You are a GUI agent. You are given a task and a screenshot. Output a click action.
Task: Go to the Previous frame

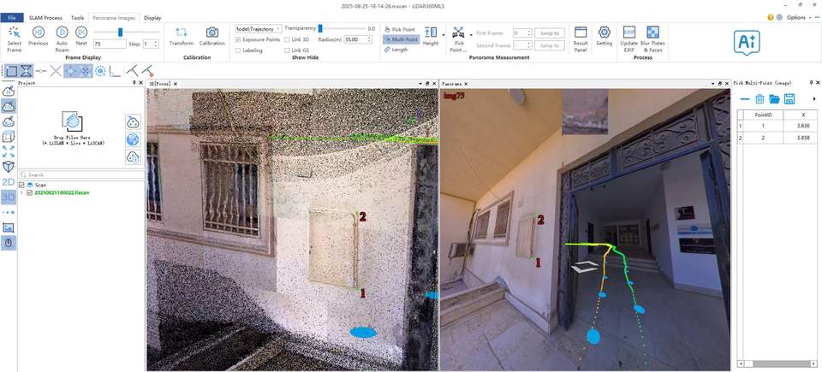38,36
